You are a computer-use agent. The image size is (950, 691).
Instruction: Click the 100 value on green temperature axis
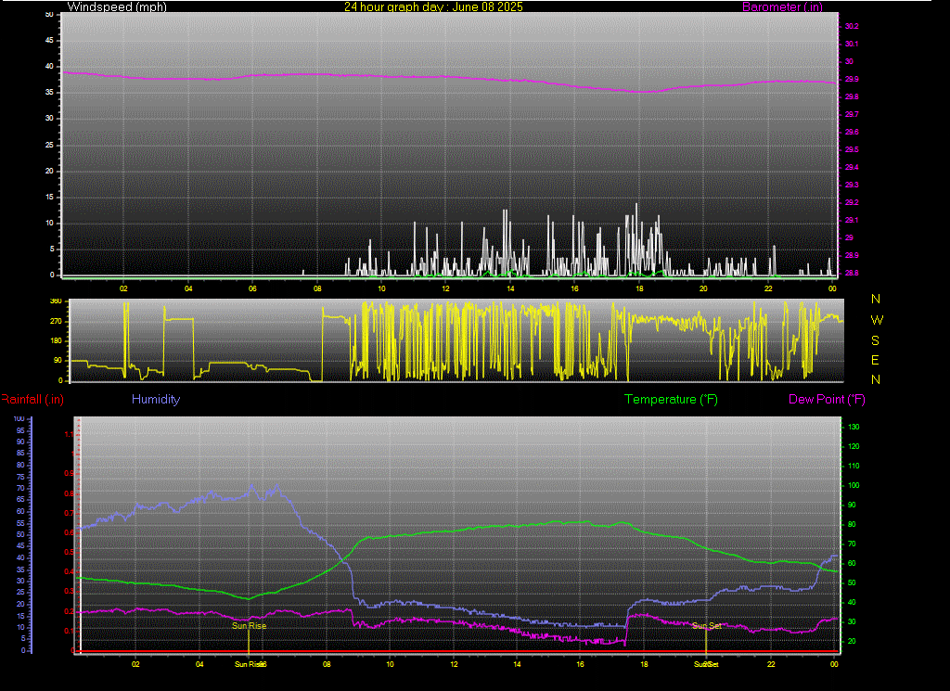(854, 485)
